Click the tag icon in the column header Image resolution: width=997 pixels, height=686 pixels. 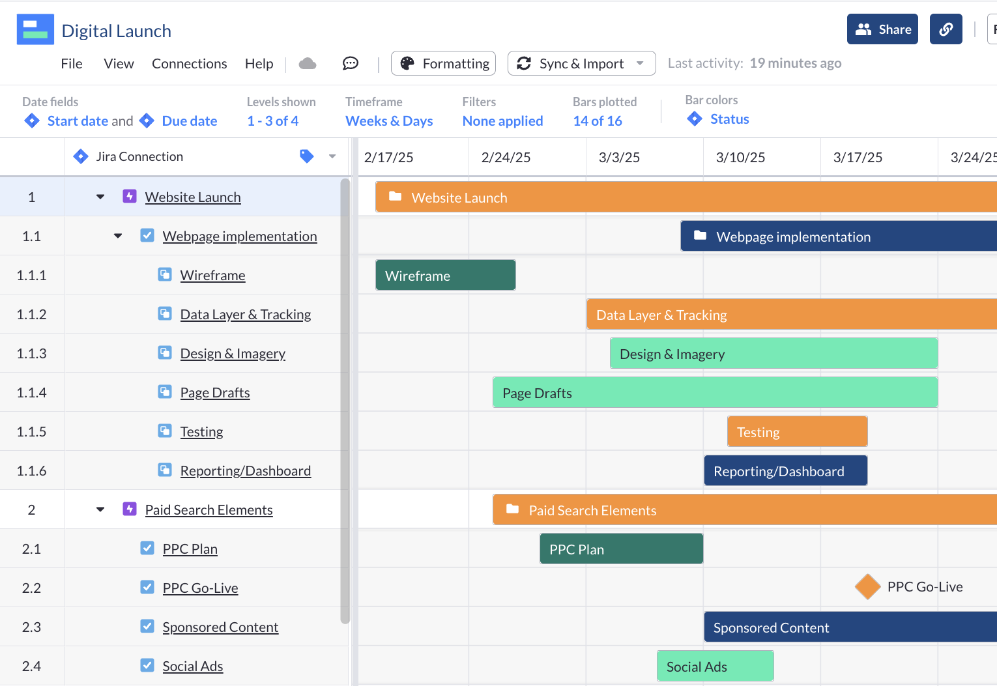click(307, 156)
